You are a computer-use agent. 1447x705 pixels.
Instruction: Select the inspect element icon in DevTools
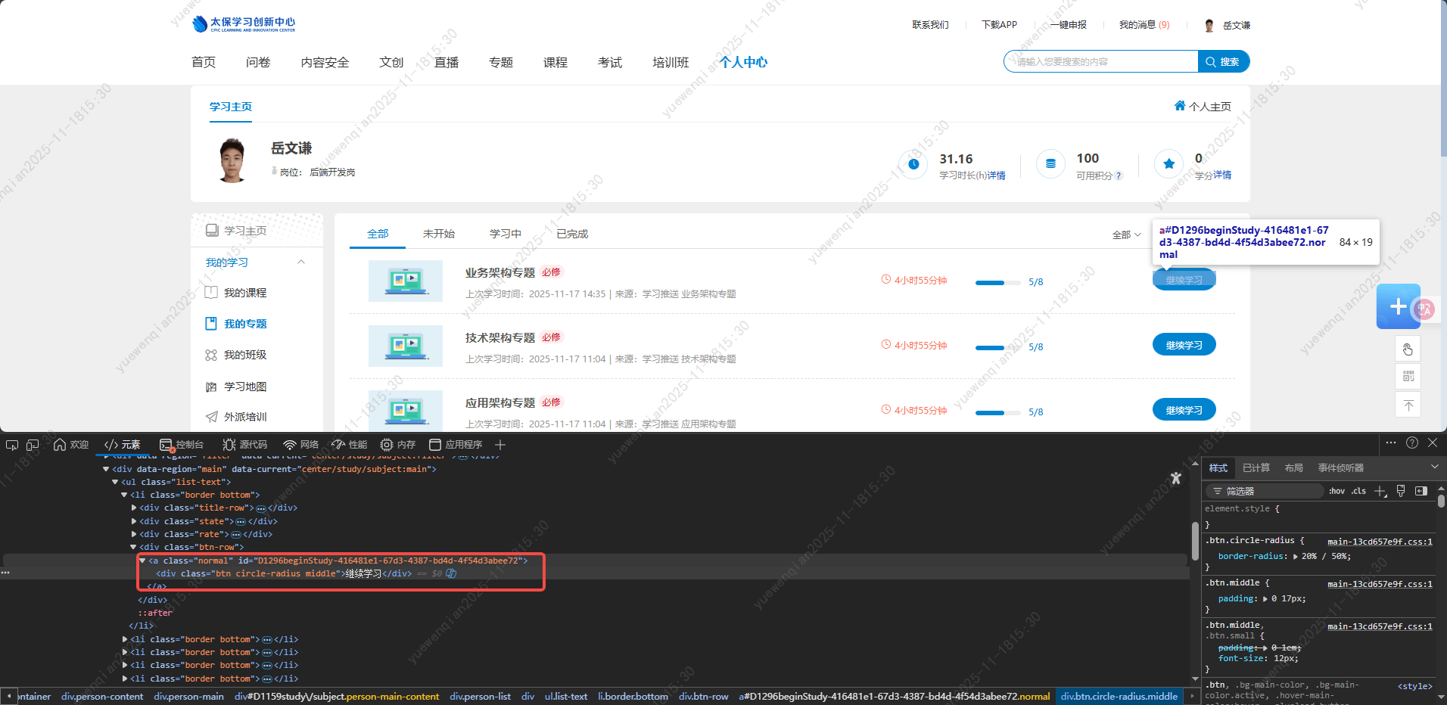coord(11,445)
